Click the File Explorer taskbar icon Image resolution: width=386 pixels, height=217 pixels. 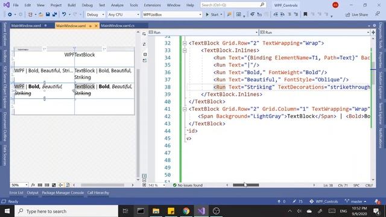(x=156, y=211)
